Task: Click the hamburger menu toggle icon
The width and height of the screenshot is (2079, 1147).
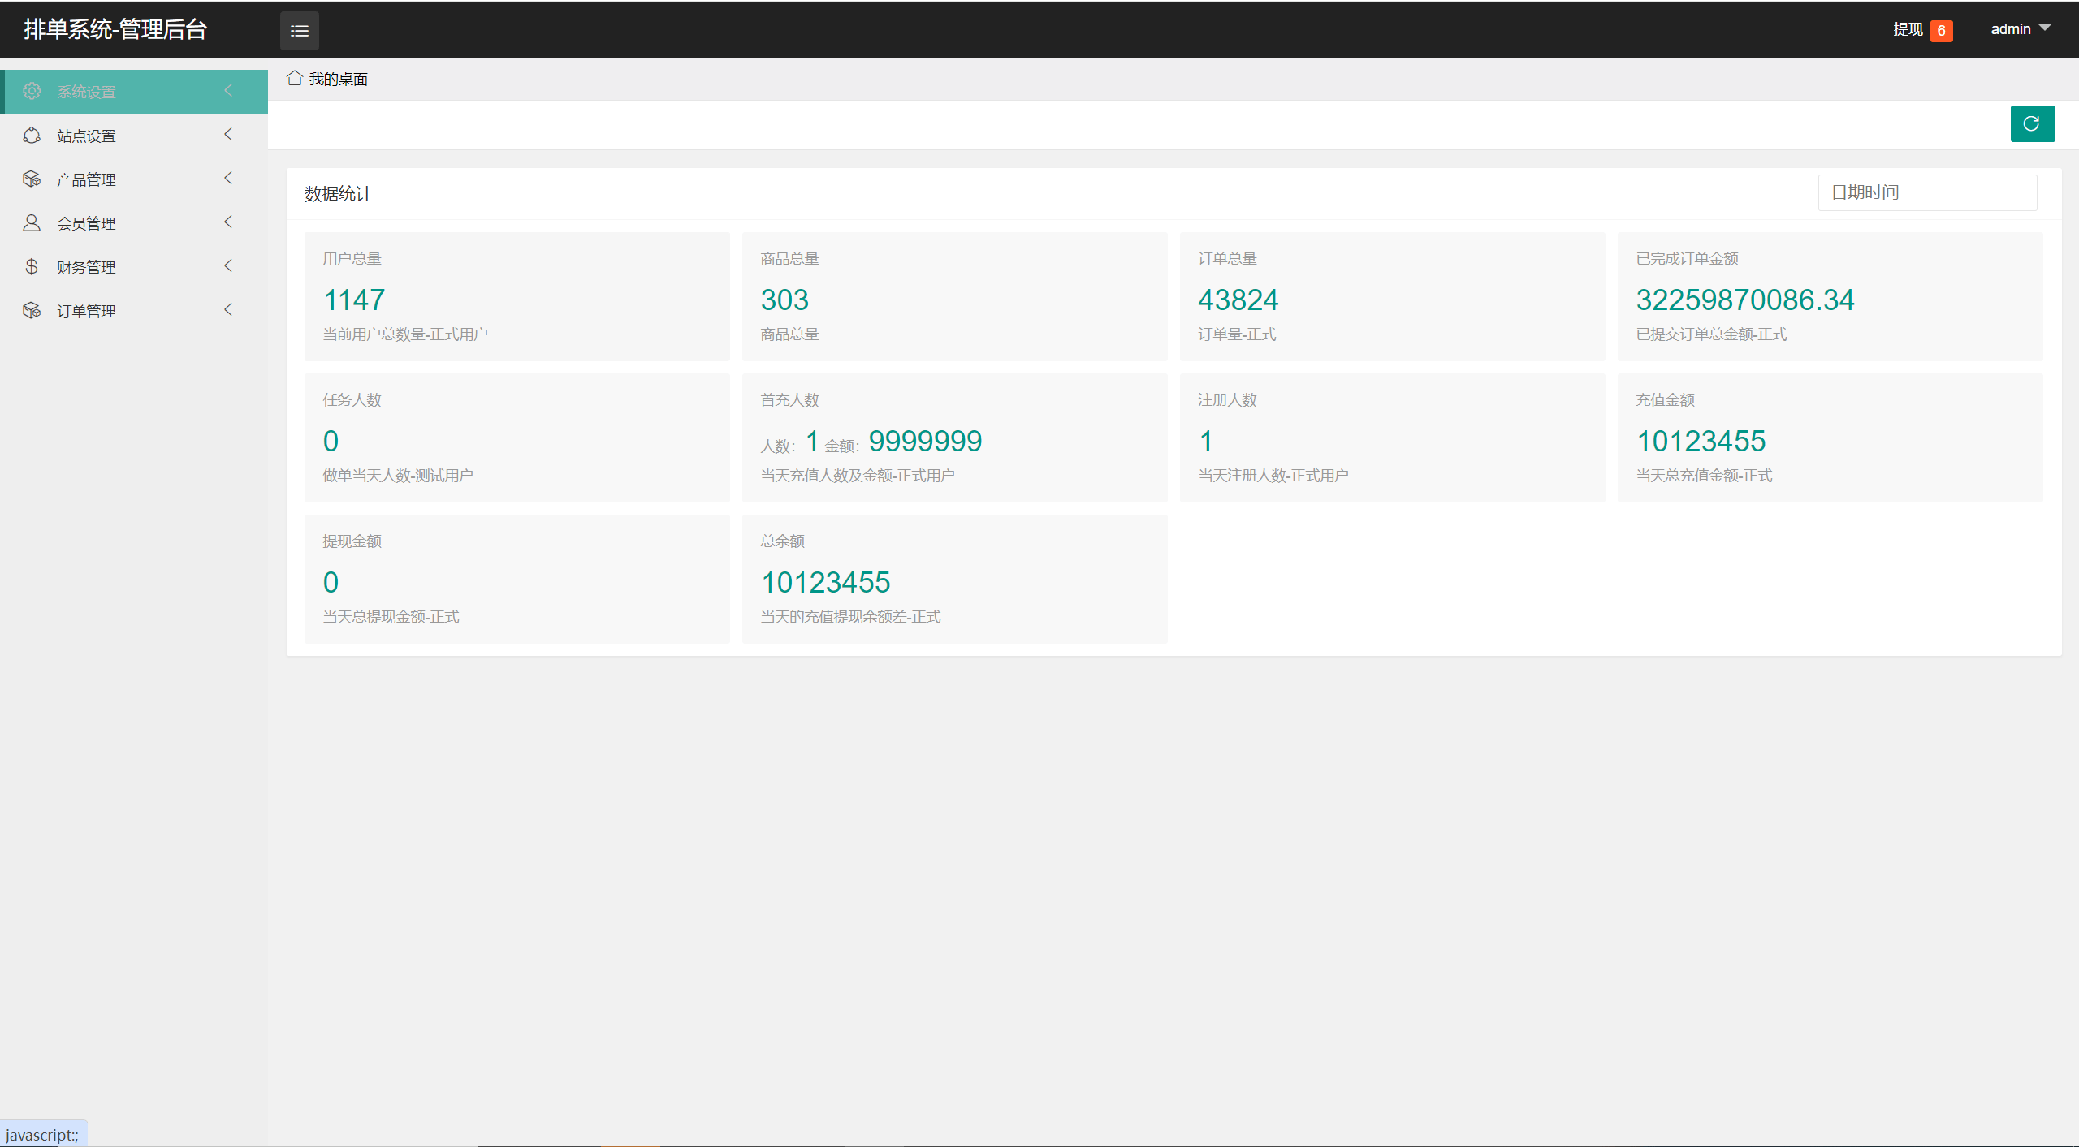Action: pyautogui.click(x=299, y=31)
